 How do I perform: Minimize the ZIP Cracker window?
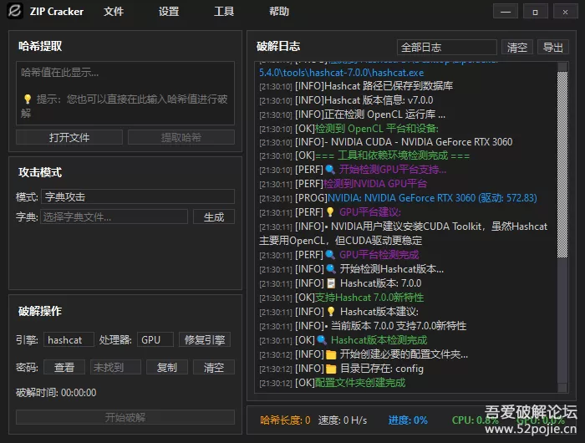[x=506, y=11]
